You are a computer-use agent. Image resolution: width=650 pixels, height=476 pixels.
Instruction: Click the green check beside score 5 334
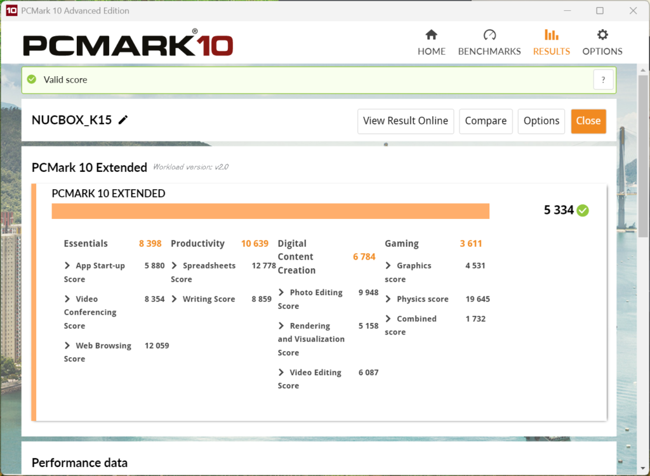tap(583, 210)
